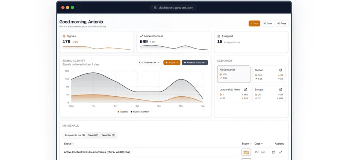This screenshot has height=160, width=342.
Task: Sort by Signal column arrows
Action: (73, 144)
